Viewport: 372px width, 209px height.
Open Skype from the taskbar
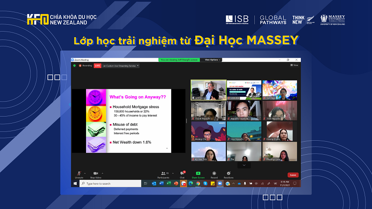pos(206,183)
